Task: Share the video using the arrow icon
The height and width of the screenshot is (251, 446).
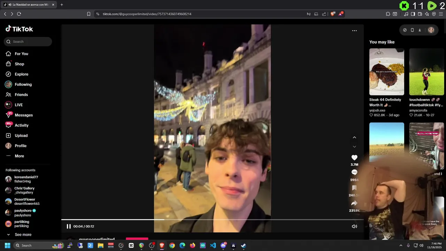Action: click(x=354, y=203)
